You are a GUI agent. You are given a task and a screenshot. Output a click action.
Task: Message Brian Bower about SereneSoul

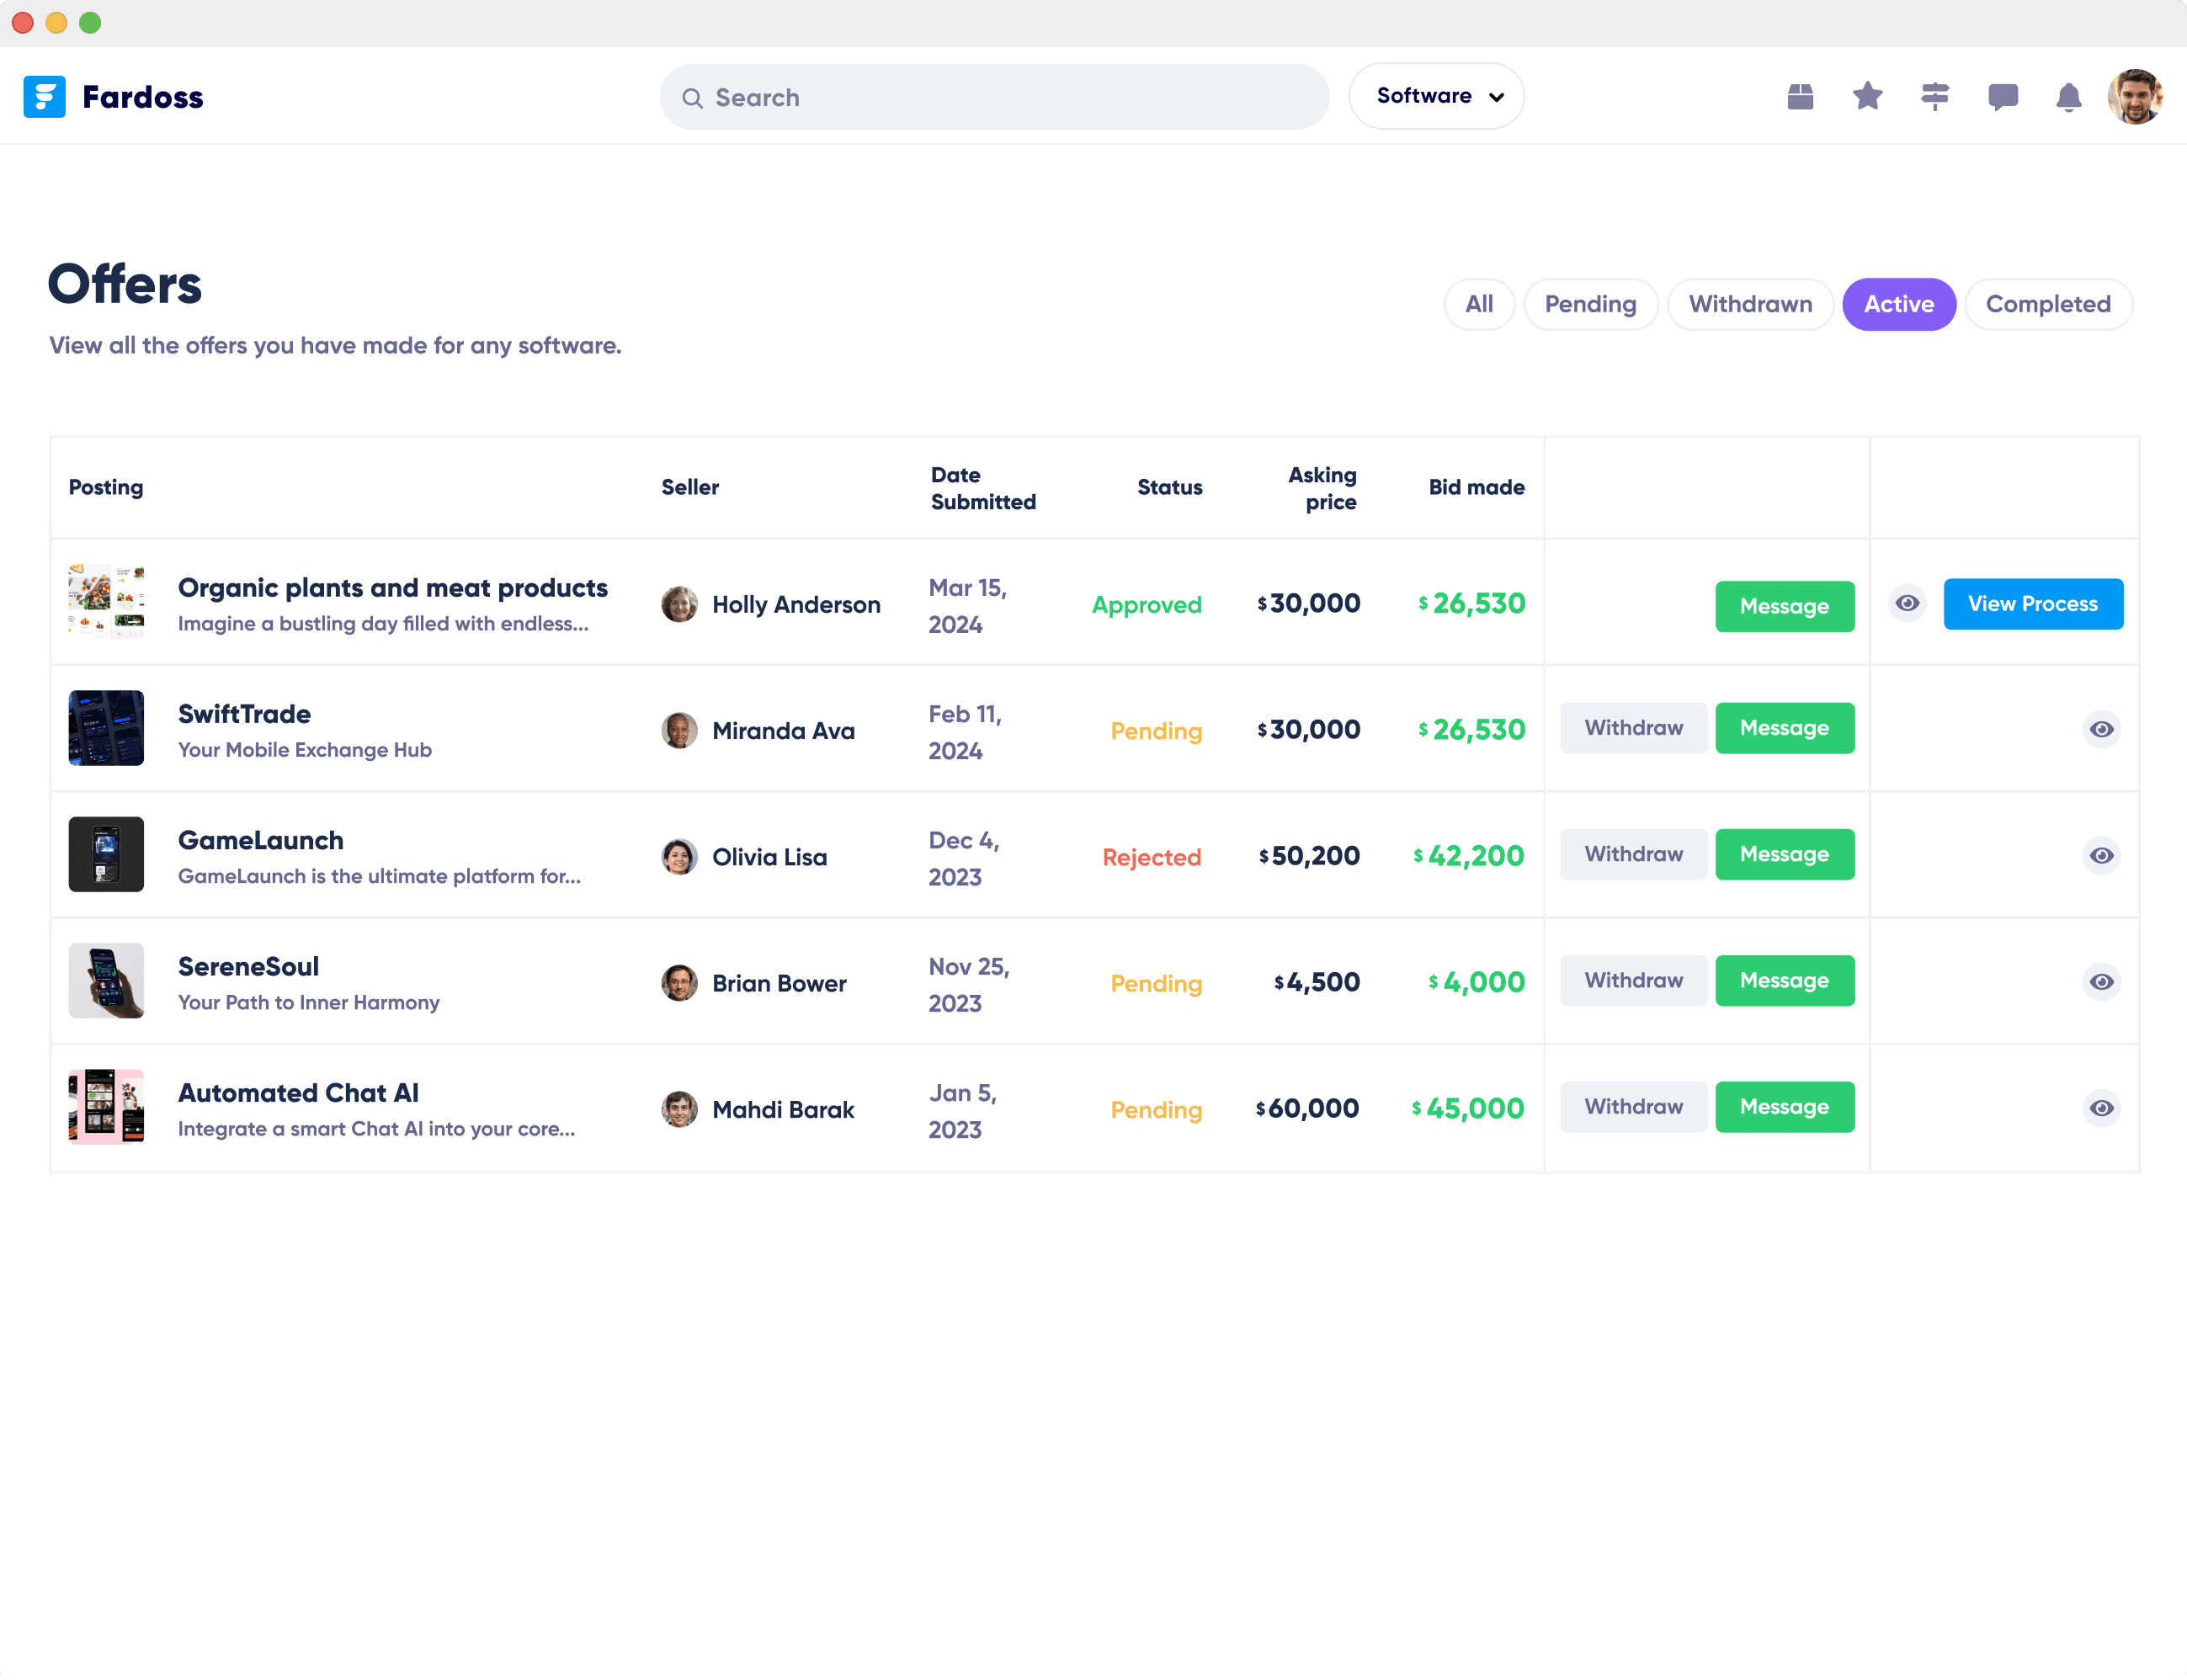(x=1784, y=981)
